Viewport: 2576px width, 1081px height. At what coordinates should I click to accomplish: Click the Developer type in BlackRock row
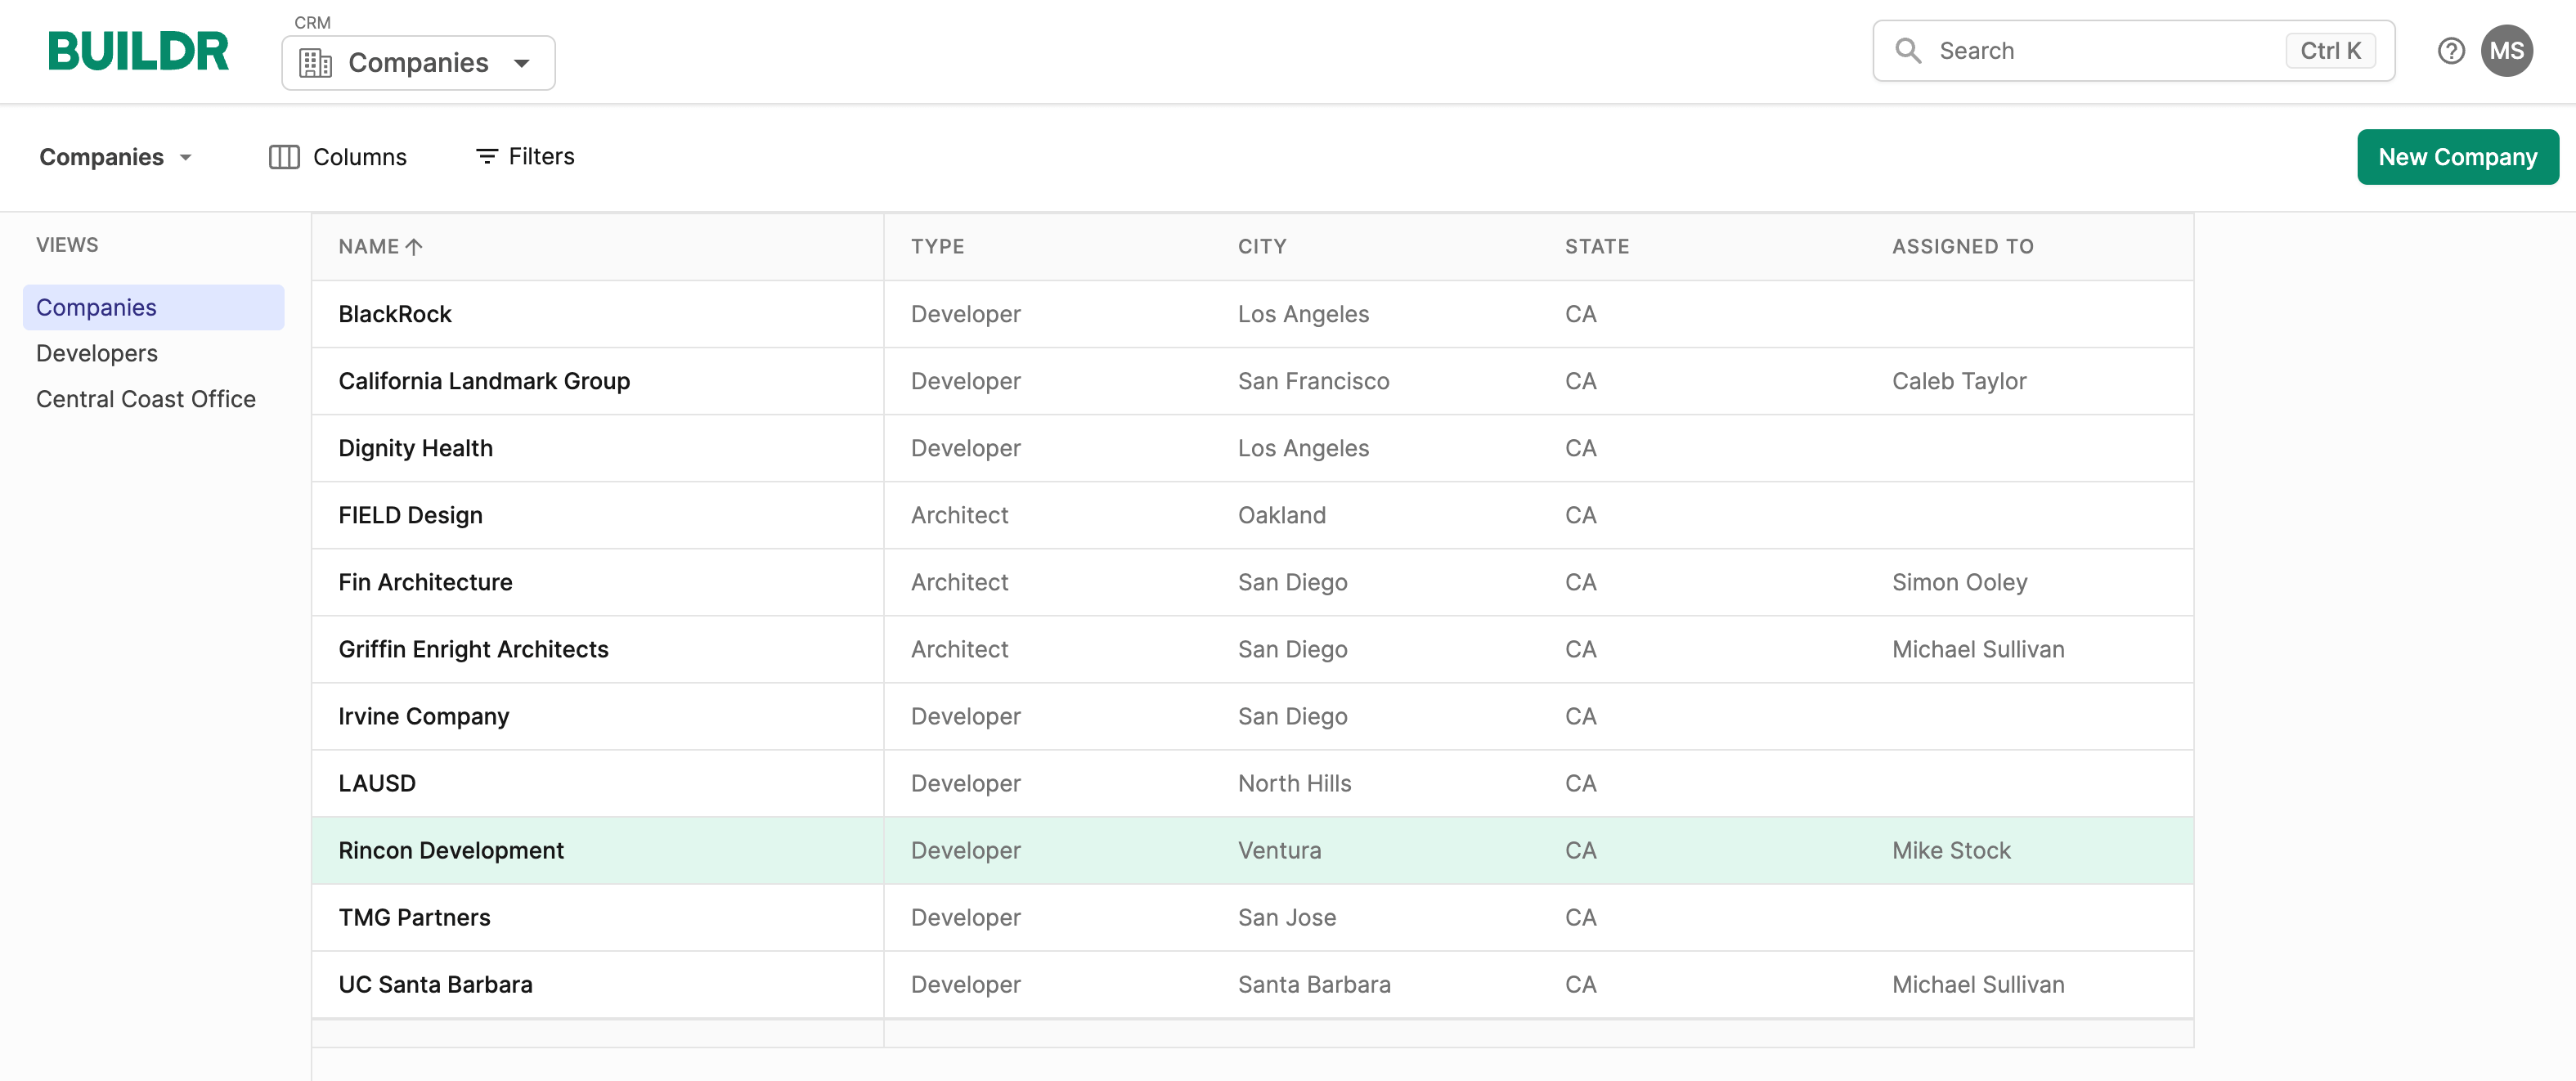965,314
